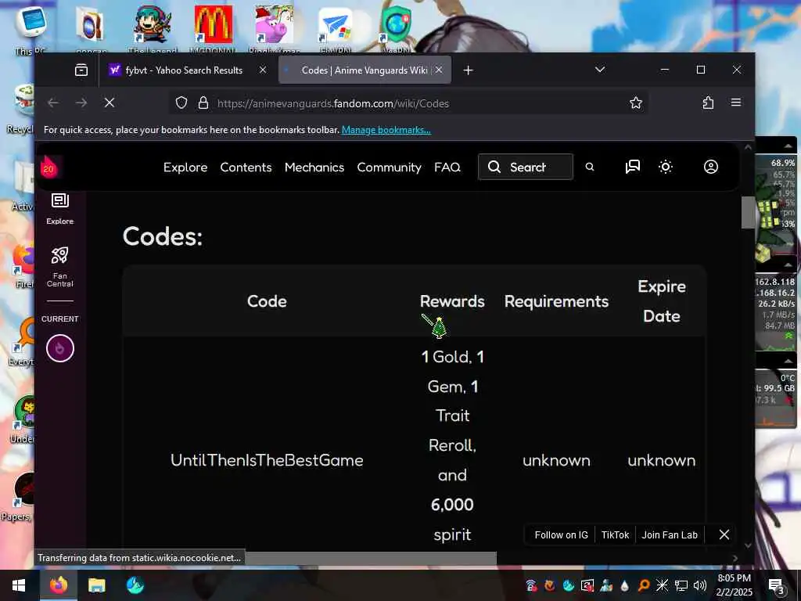Dismiss the Follow on IG banner with X
The image size is (801, 601).
724,534
